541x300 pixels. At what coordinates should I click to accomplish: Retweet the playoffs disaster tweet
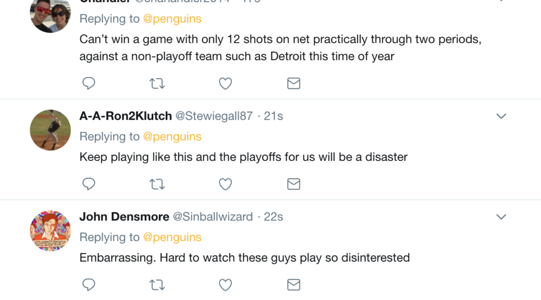tap(157, 184)
